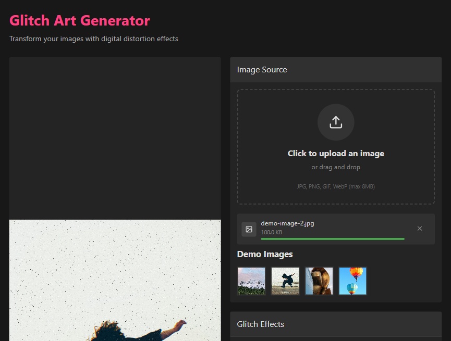451x341 pixels.
Task: Click the demo-image-2.jpg file name
Action: point(287,223)
